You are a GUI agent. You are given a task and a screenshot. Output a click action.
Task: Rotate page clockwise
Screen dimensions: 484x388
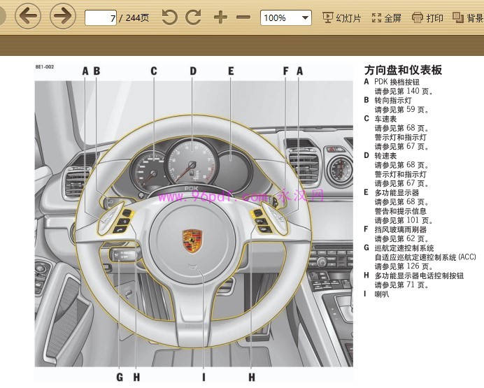point(194,17)
